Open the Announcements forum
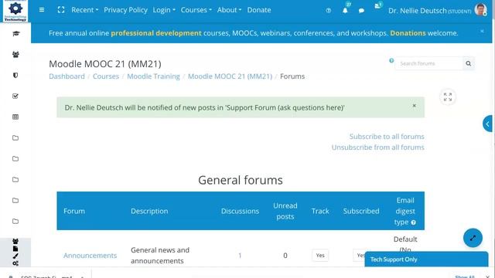495x278 pixels. click(x=90, y=256)
